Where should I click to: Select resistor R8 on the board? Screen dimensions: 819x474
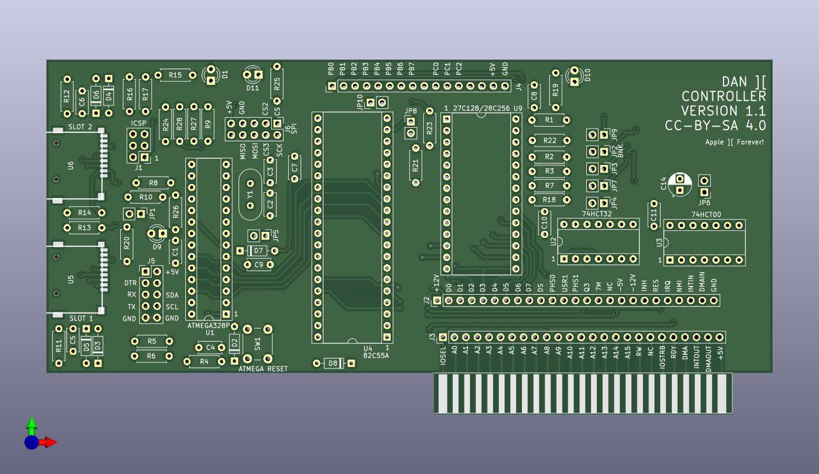pos(153,183)
